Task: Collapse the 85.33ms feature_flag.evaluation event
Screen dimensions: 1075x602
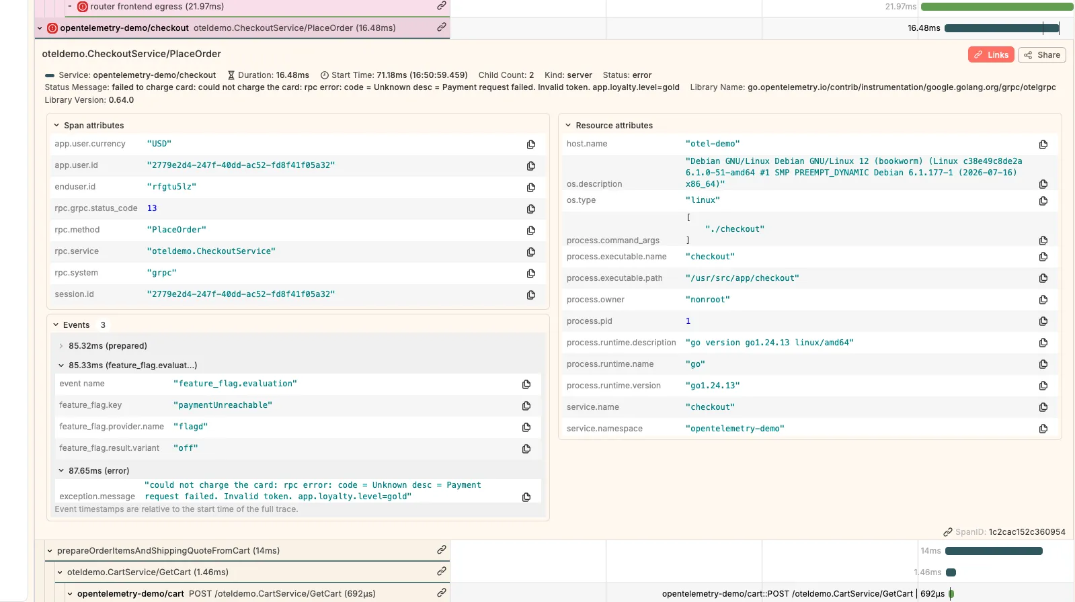Action: [61, 365]
